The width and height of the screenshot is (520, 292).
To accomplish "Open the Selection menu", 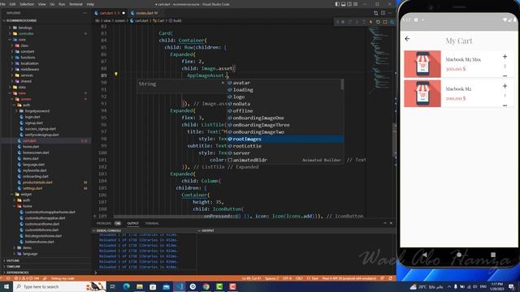I will tap(27, 4).
